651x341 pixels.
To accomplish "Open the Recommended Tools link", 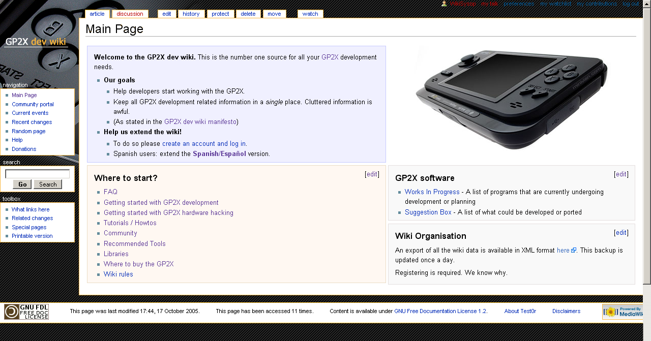I will coord(135,244).
